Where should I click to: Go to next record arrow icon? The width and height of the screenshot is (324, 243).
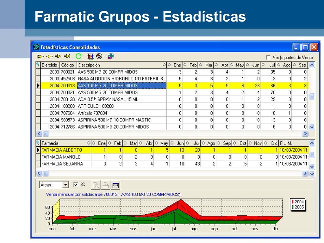click(58, 56)
